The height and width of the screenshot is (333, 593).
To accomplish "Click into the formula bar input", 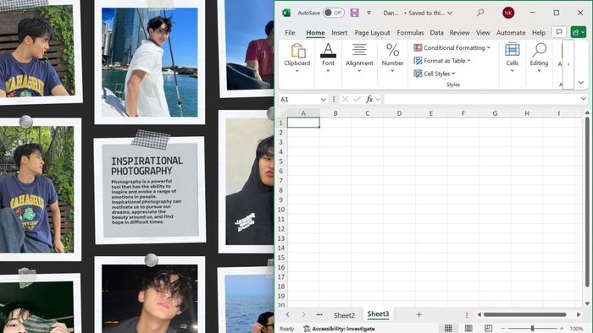I will click(x=481, y=99).
